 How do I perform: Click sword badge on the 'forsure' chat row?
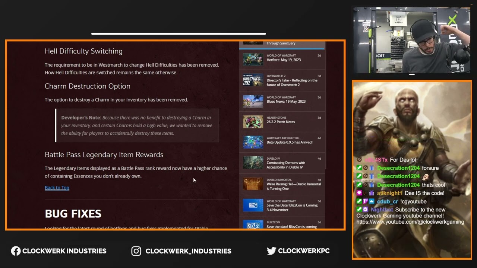[359, 168]
